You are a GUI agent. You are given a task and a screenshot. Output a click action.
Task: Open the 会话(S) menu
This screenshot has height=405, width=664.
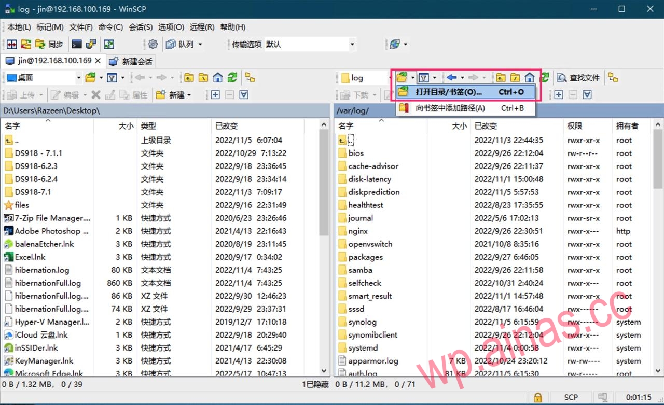(x=141, y=27)
